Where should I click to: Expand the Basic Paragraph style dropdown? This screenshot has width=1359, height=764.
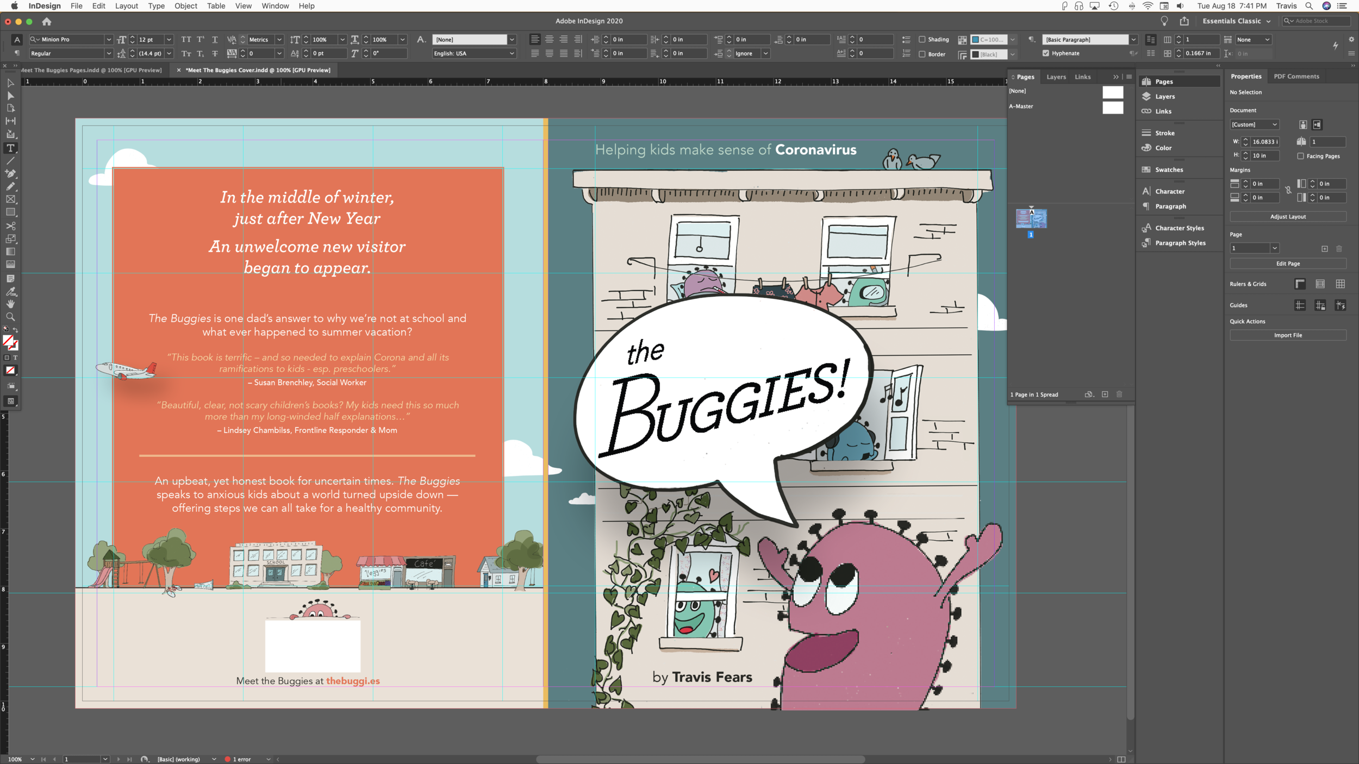pos(1133,39)
